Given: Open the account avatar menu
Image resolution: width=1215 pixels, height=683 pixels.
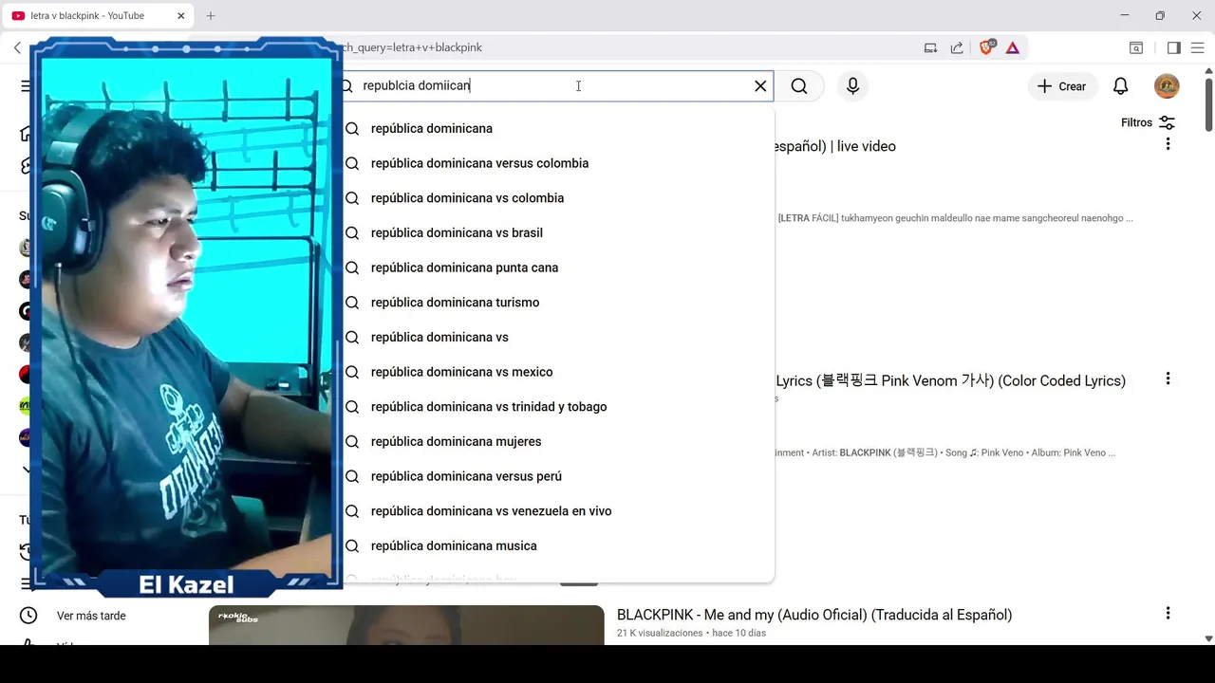Looking at the screenshot, I should (x=1167, y=86).
